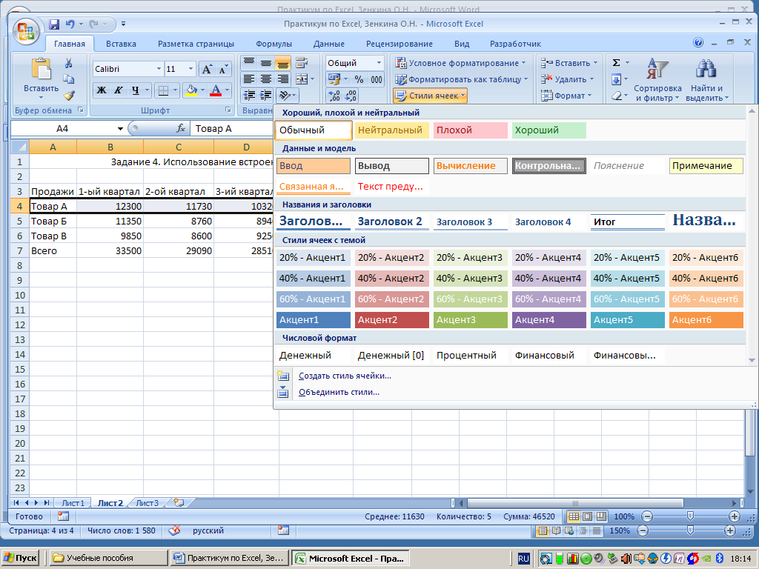Click Объединить стили link
Viewport: 759px width, 569px height.
[339, 392]
